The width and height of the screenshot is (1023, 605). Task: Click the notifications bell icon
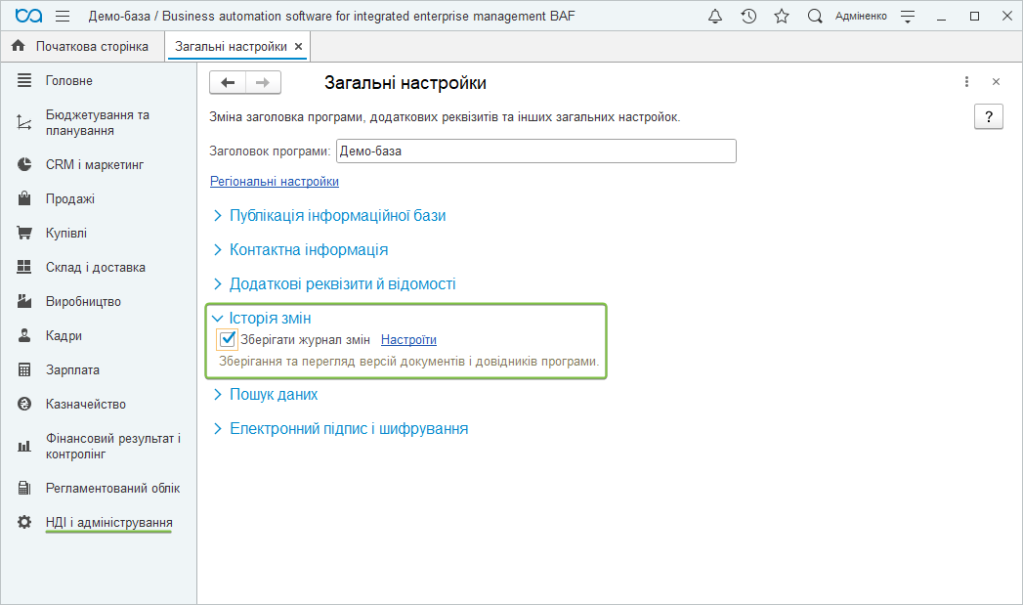pyautogui.click(x=715, y=17)
